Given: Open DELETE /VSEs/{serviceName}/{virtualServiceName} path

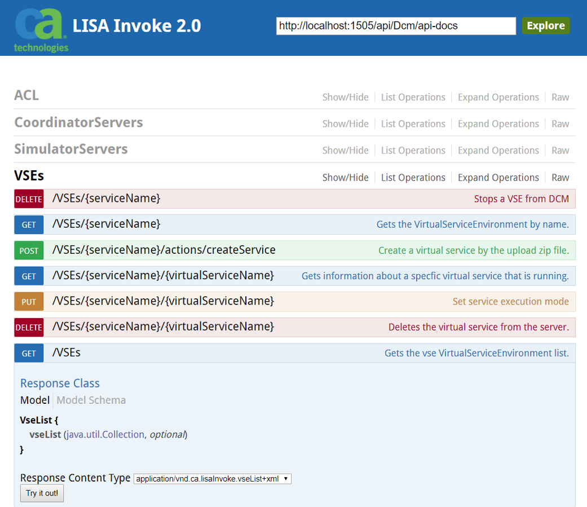Looking at the screenshot, I should (x=163, y=327).
